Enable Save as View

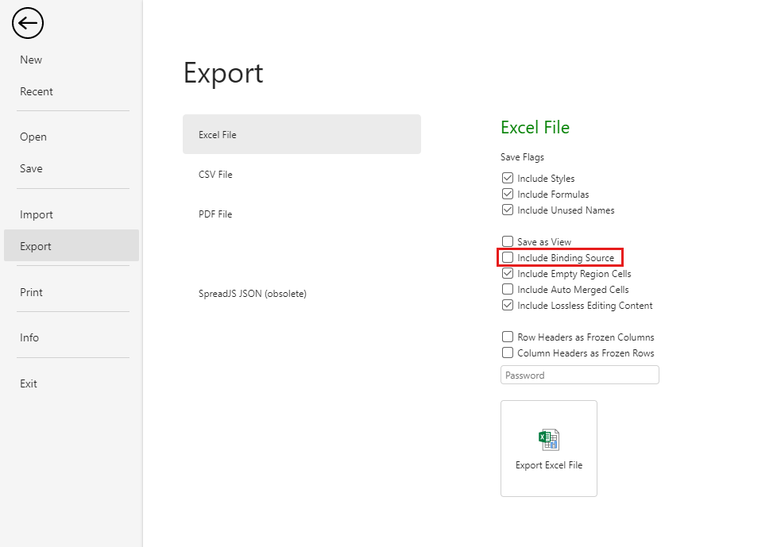pos(508,241)
